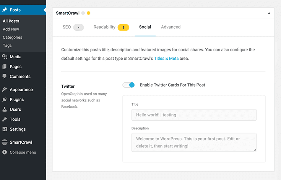Screen dimensions: 281x180
Task: Open Tools via the wrench icon
Action: pos(5,119)
